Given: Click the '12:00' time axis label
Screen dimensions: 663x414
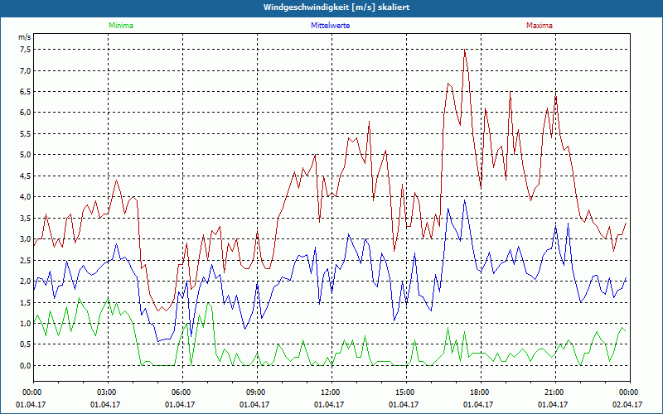Looking at the screenshot, I should point(331,392).
